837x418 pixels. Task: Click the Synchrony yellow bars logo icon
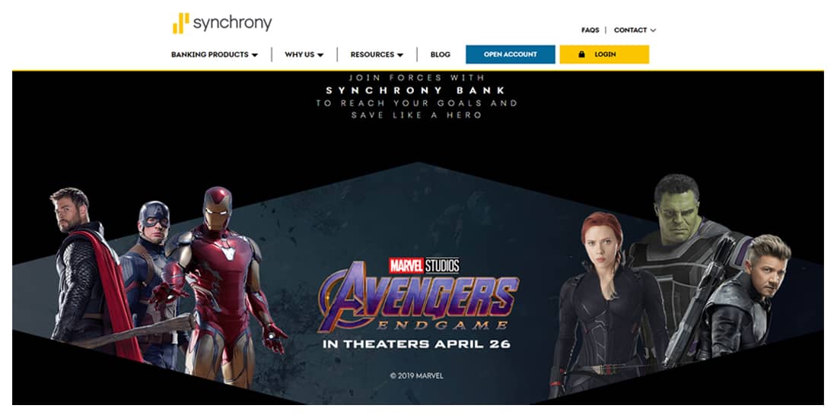(x=180, y=23)
